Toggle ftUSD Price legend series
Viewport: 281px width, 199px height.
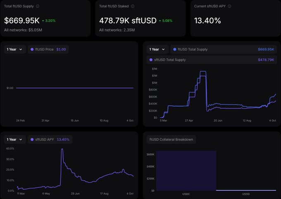coord(48,49)
